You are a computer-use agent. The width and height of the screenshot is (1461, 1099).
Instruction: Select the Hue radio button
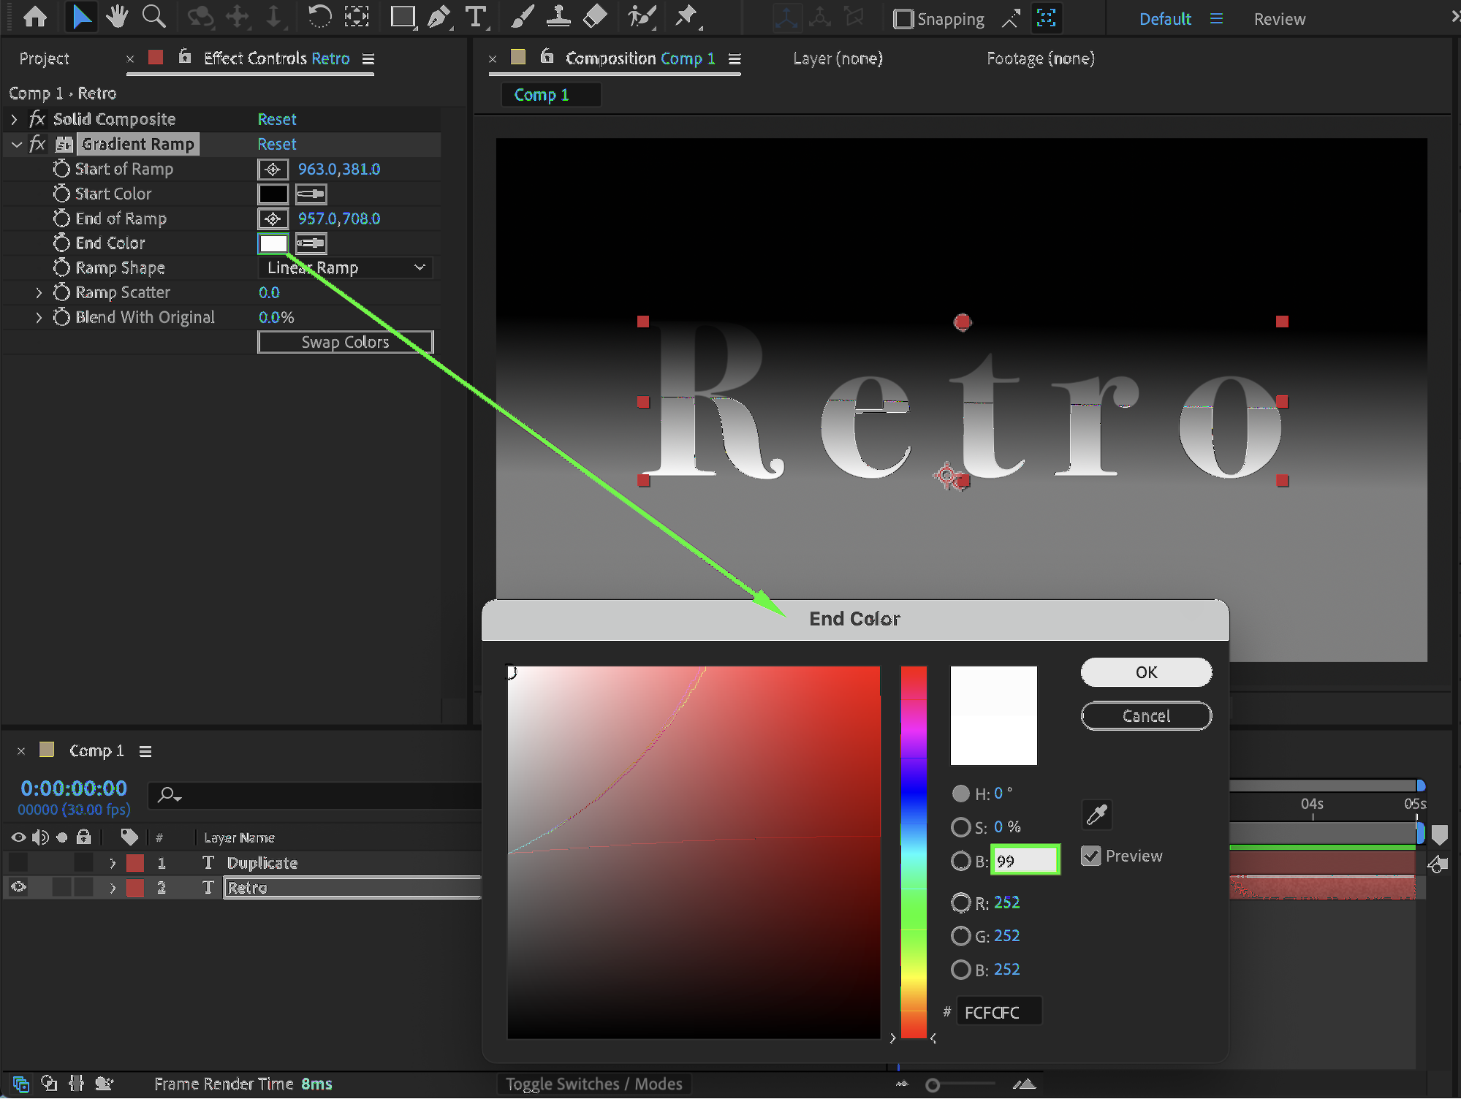[x=961, y=794]
